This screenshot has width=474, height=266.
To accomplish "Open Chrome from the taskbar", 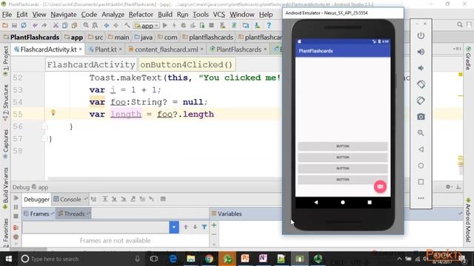I will point(209,259).
